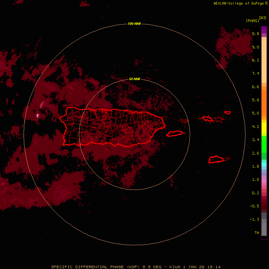Image resolution: width=269 pixels, height=269 pixels.
Task: Click the 9.0 scale value
Action: [x=256, y=47]
